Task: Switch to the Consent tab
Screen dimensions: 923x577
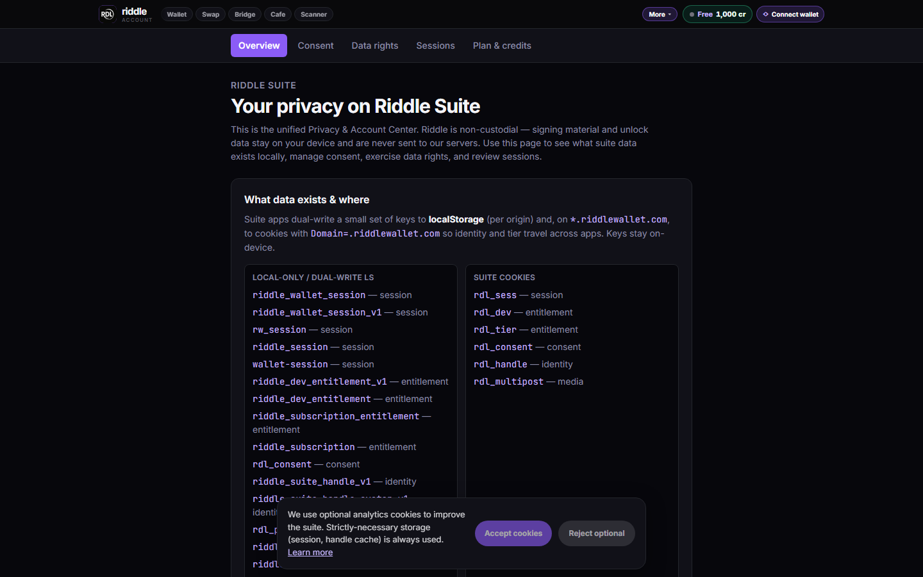Action: 315,46
